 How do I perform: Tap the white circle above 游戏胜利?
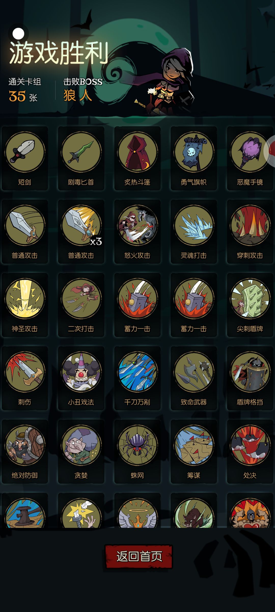click(18, 34)
